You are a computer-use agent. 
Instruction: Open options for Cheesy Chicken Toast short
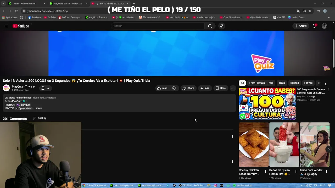point(265,172)
